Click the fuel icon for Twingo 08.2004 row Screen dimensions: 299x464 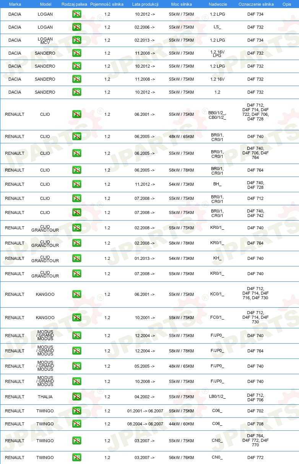(76, 424)
